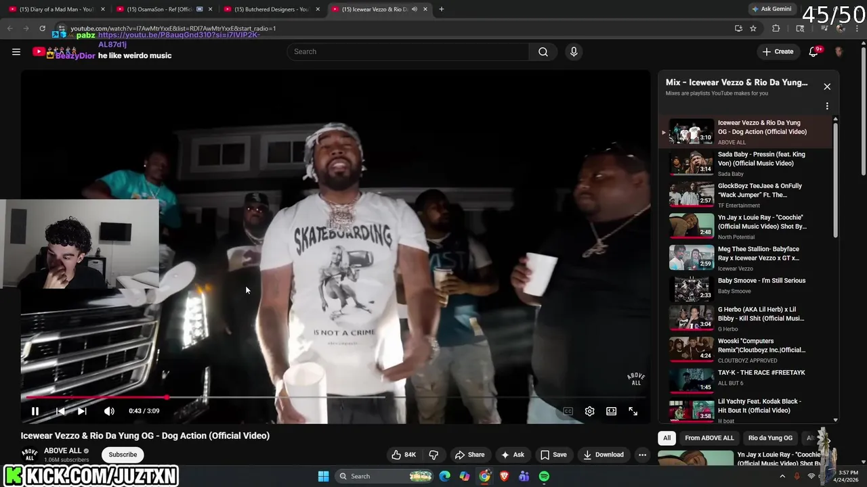Like the video with 84K likes
The image size is (867, 487).
pyautogui.click(x=404, y=455)
